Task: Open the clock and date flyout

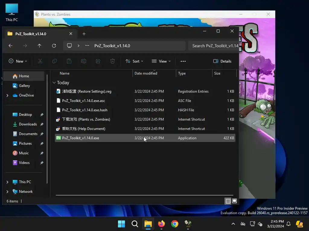Action: click(275, 224)
